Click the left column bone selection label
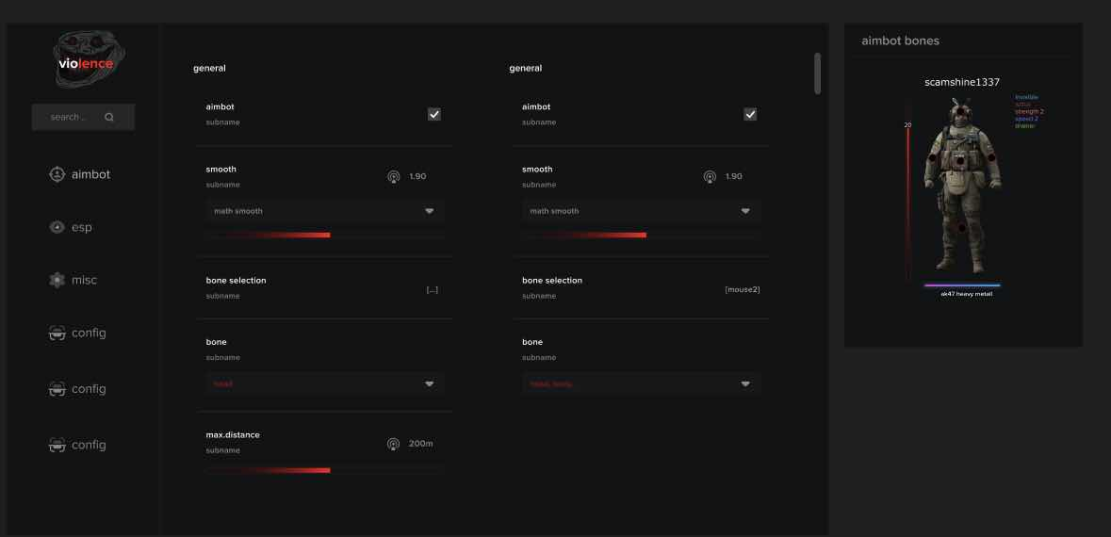This screenshot has height=537, width=1111. point(236,280)
